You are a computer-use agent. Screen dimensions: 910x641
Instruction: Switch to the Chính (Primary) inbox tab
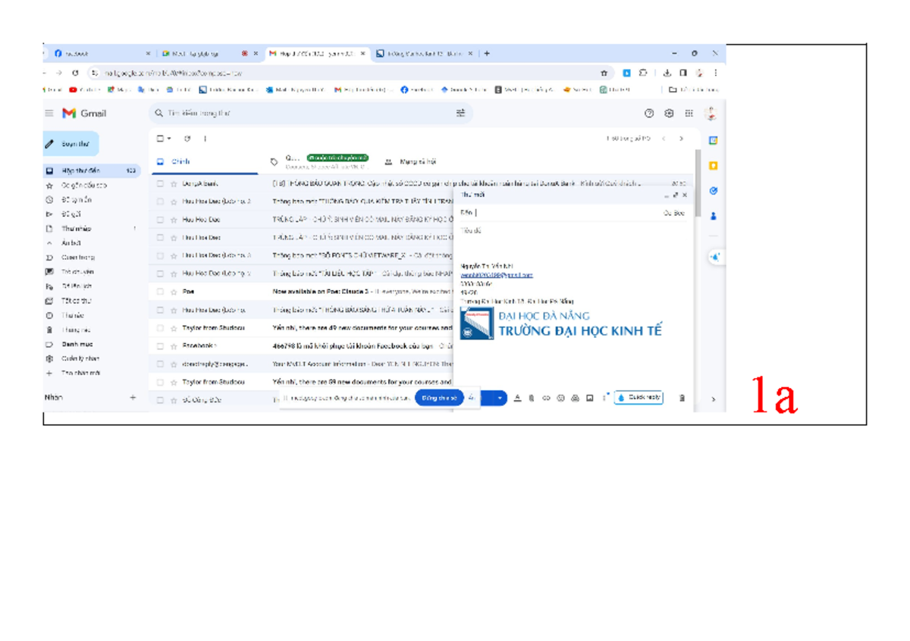pos(180,161)
